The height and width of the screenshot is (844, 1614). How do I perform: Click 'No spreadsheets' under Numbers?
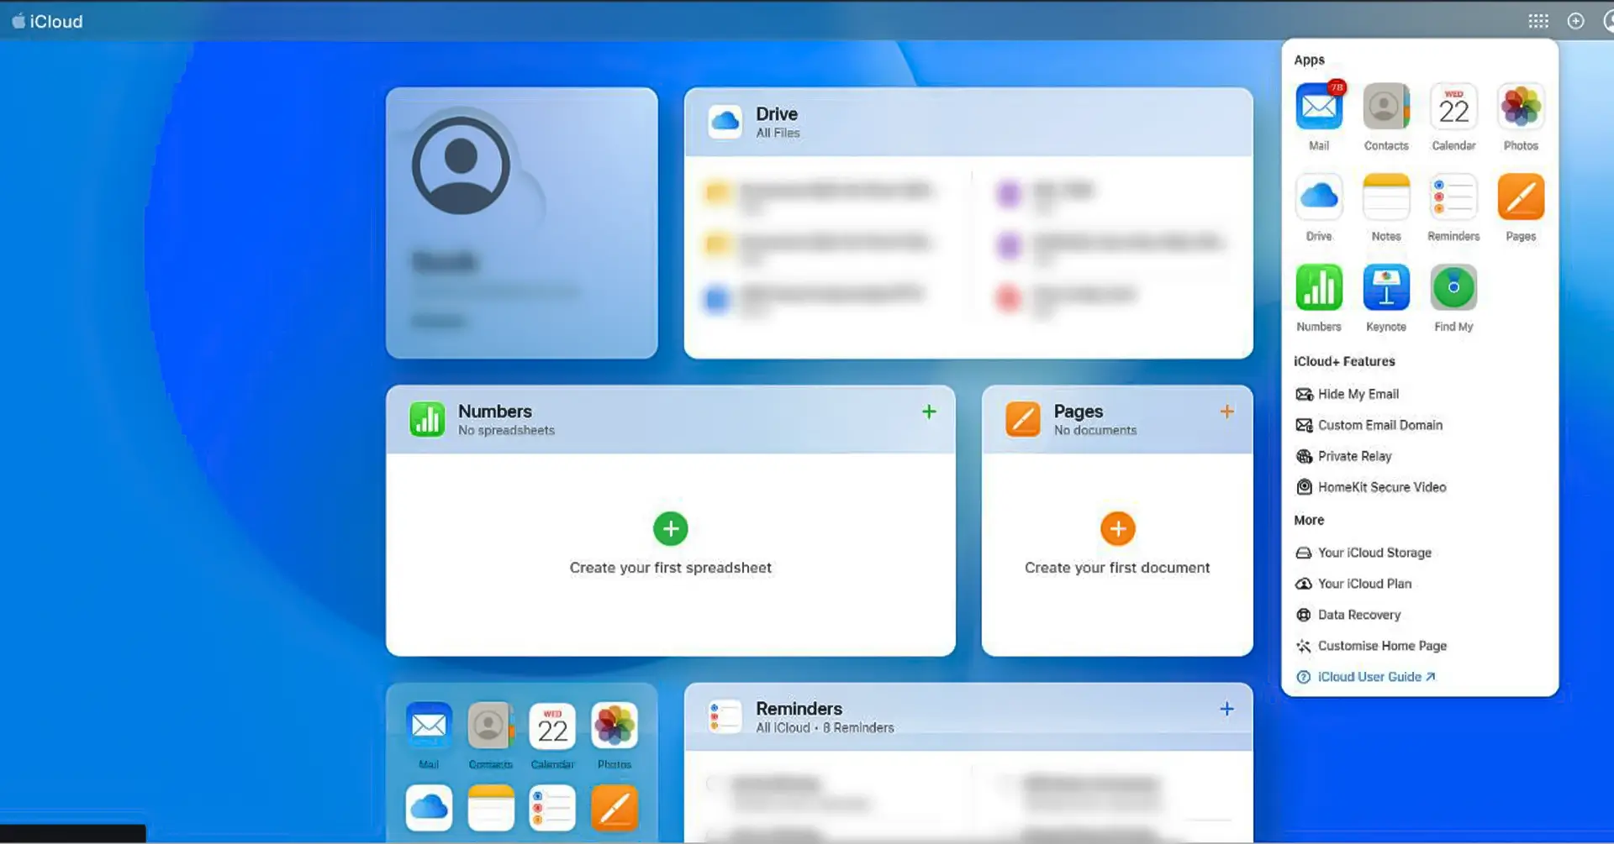[506, 430]
